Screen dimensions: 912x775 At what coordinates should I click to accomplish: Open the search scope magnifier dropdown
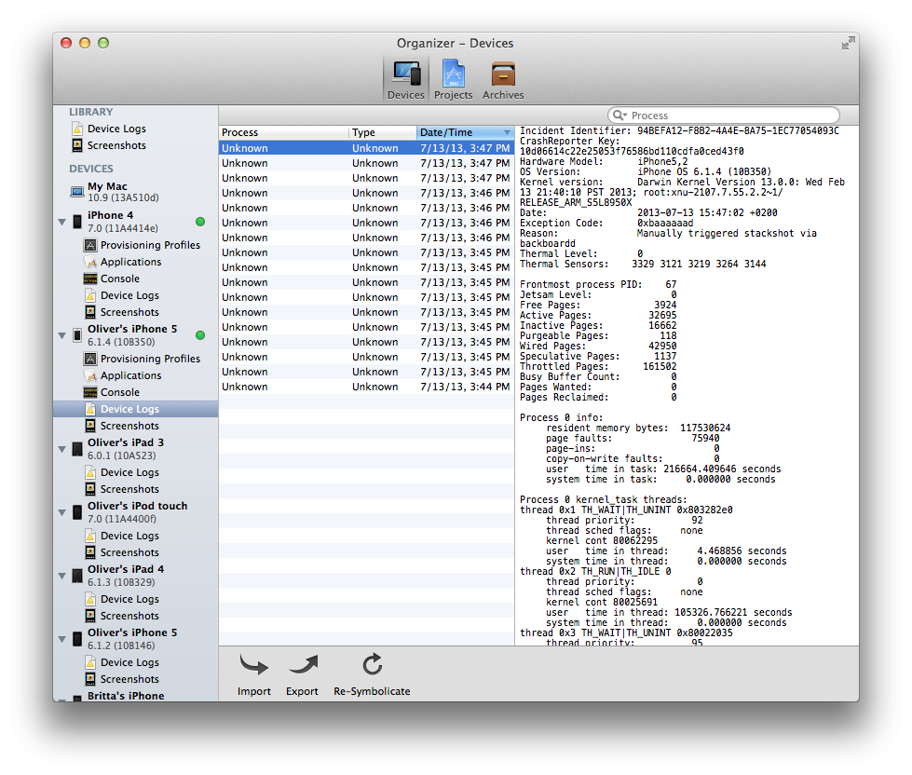[x=619, y=116]
